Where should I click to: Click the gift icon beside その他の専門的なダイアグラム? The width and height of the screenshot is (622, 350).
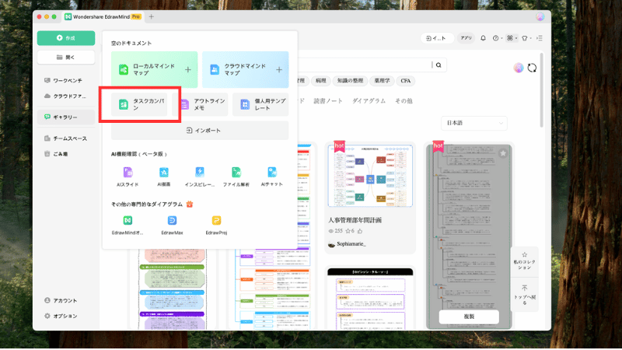(190, 204)
